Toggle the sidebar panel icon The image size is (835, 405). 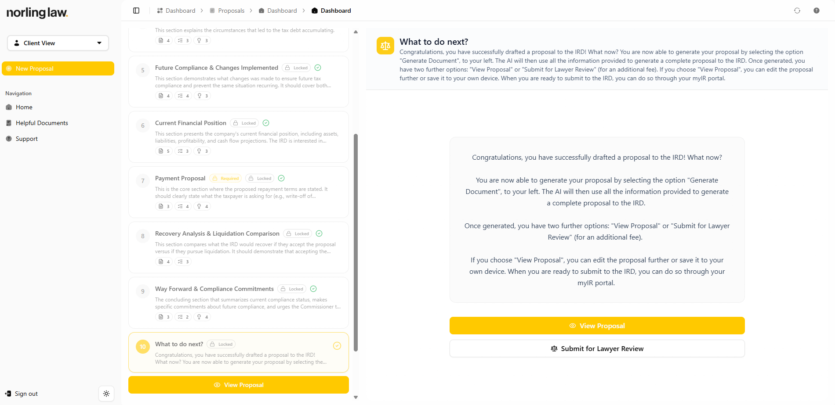click(x=136, y=11)
